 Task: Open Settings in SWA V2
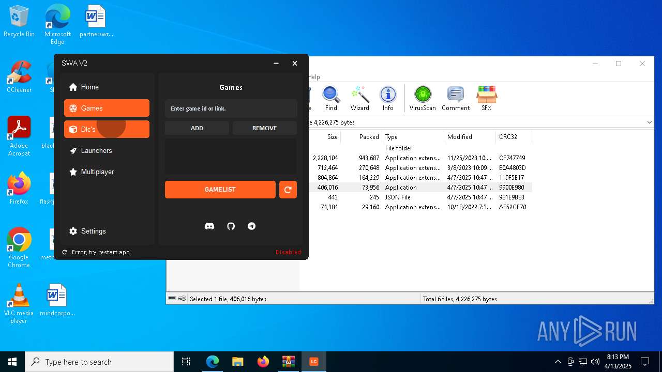(x=107, y=231)
